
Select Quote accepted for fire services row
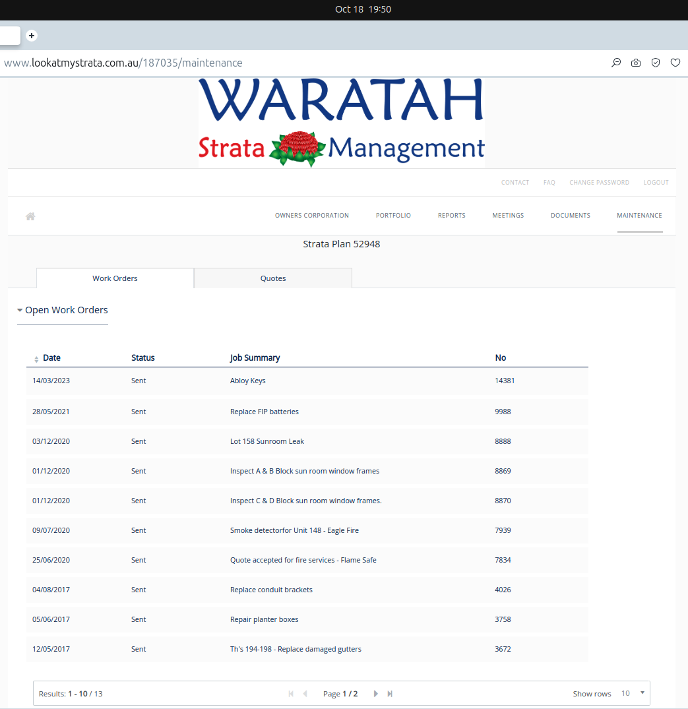pyautogui.click(x=307, y=560)
